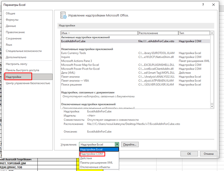Click ДРІНКС, ТОВ cell in Excel sheet
The width and height of the screenshot is (224, 171).
[19, 167]
